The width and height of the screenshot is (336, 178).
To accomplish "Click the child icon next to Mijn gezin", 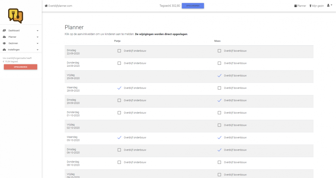I will (310, 6).
